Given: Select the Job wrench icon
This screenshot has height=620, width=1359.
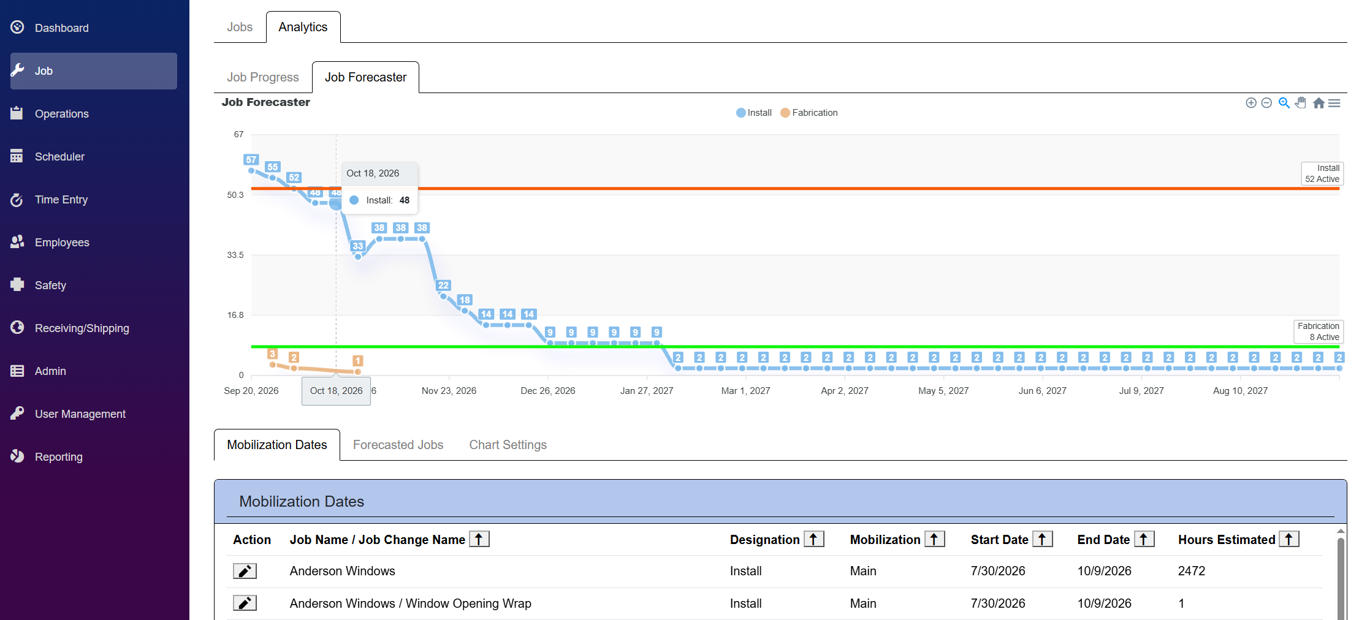Looking at the screenshot, I should click(17, 70).
